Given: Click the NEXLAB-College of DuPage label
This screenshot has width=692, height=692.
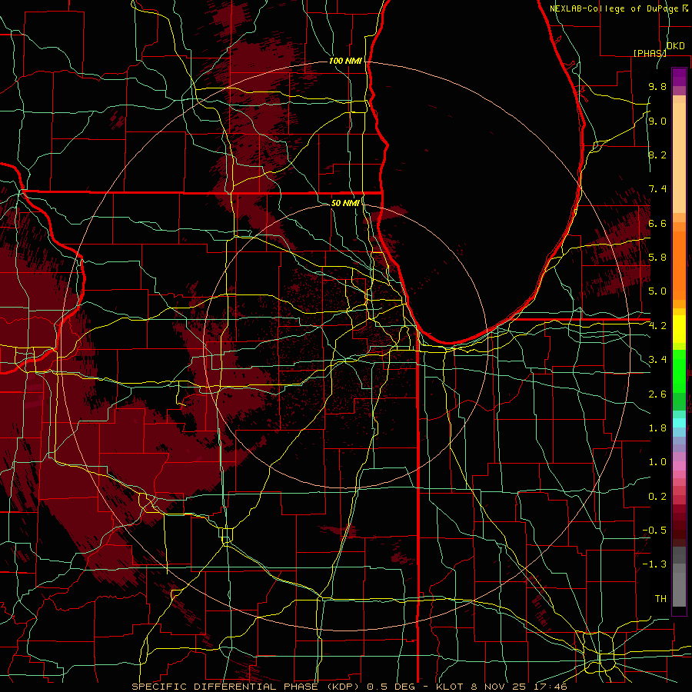Looking at the screenshot, I should (615, 8).
